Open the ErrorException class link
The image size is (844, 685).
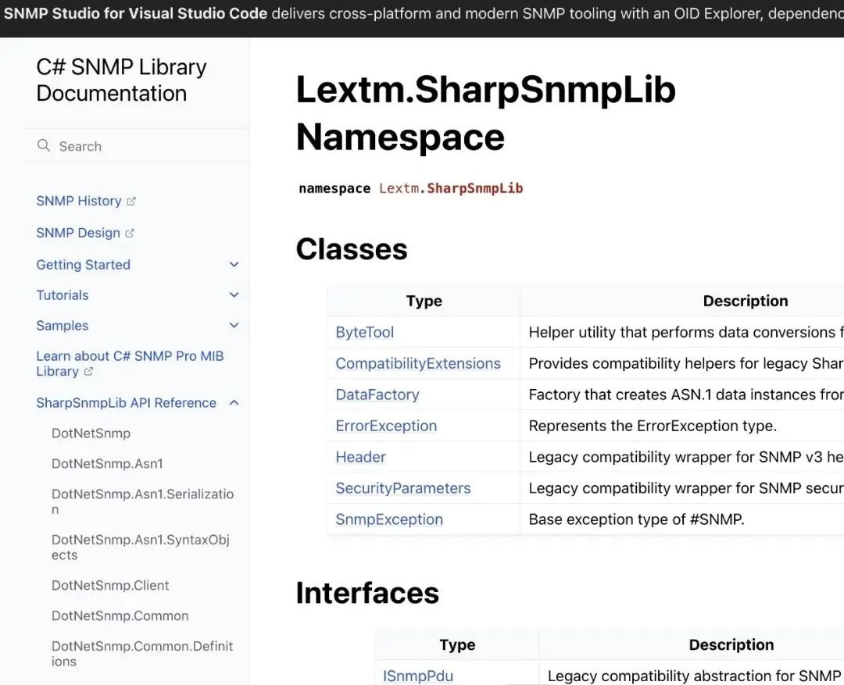(387, 426)
